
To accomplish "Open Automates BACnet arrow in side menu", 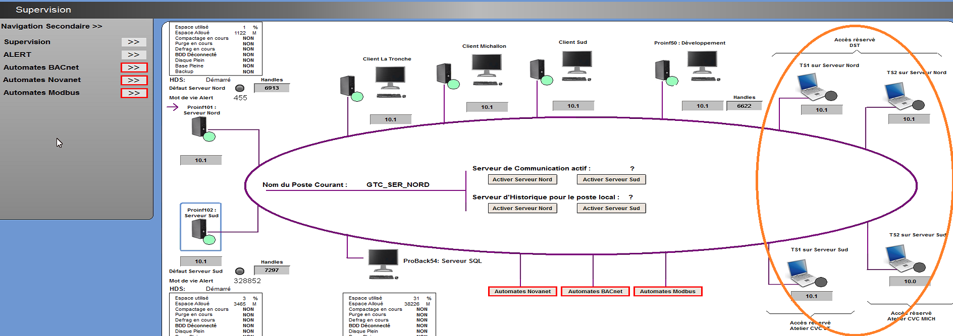I will (x=134, y=68).
